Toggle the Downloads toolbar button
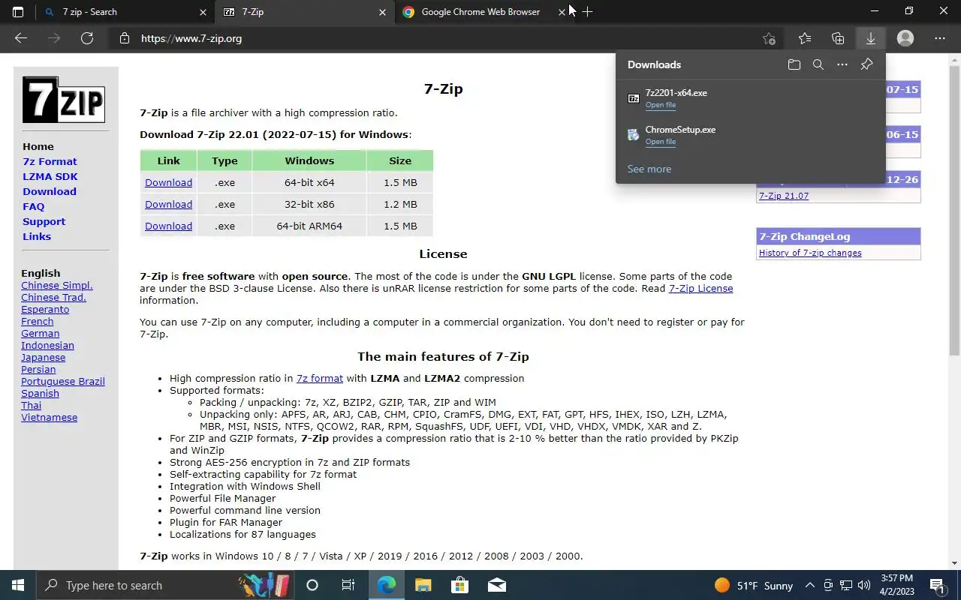Screen dimensions: 961x600 (x=871, y=38)
